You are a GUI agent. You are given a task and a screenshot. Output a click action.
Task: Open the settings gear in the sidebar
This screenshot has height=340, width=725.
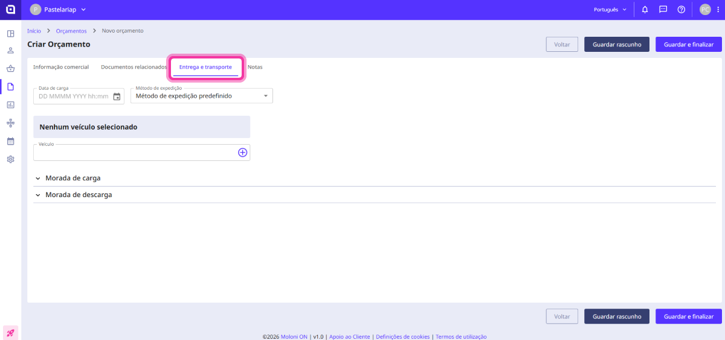[x=10, y=159]
